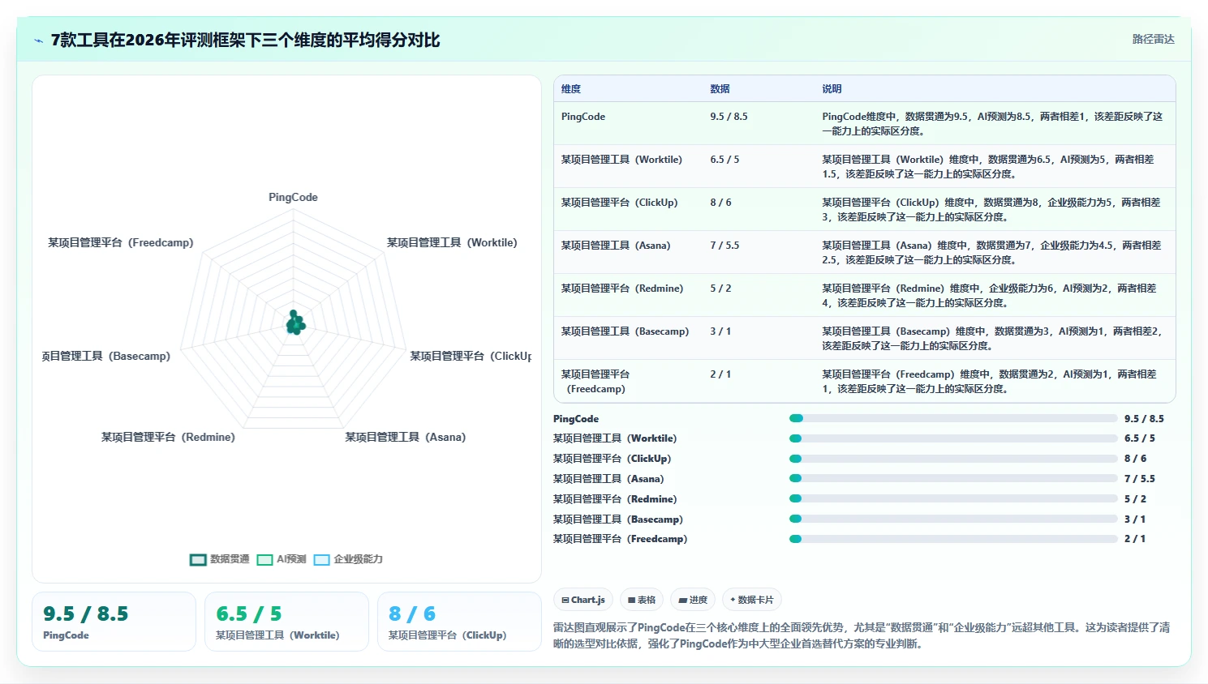Viewport: 1208px width, 684px height.
Task: Toggle the 企业级能力 legend swatch
Action: click(322, 559)
